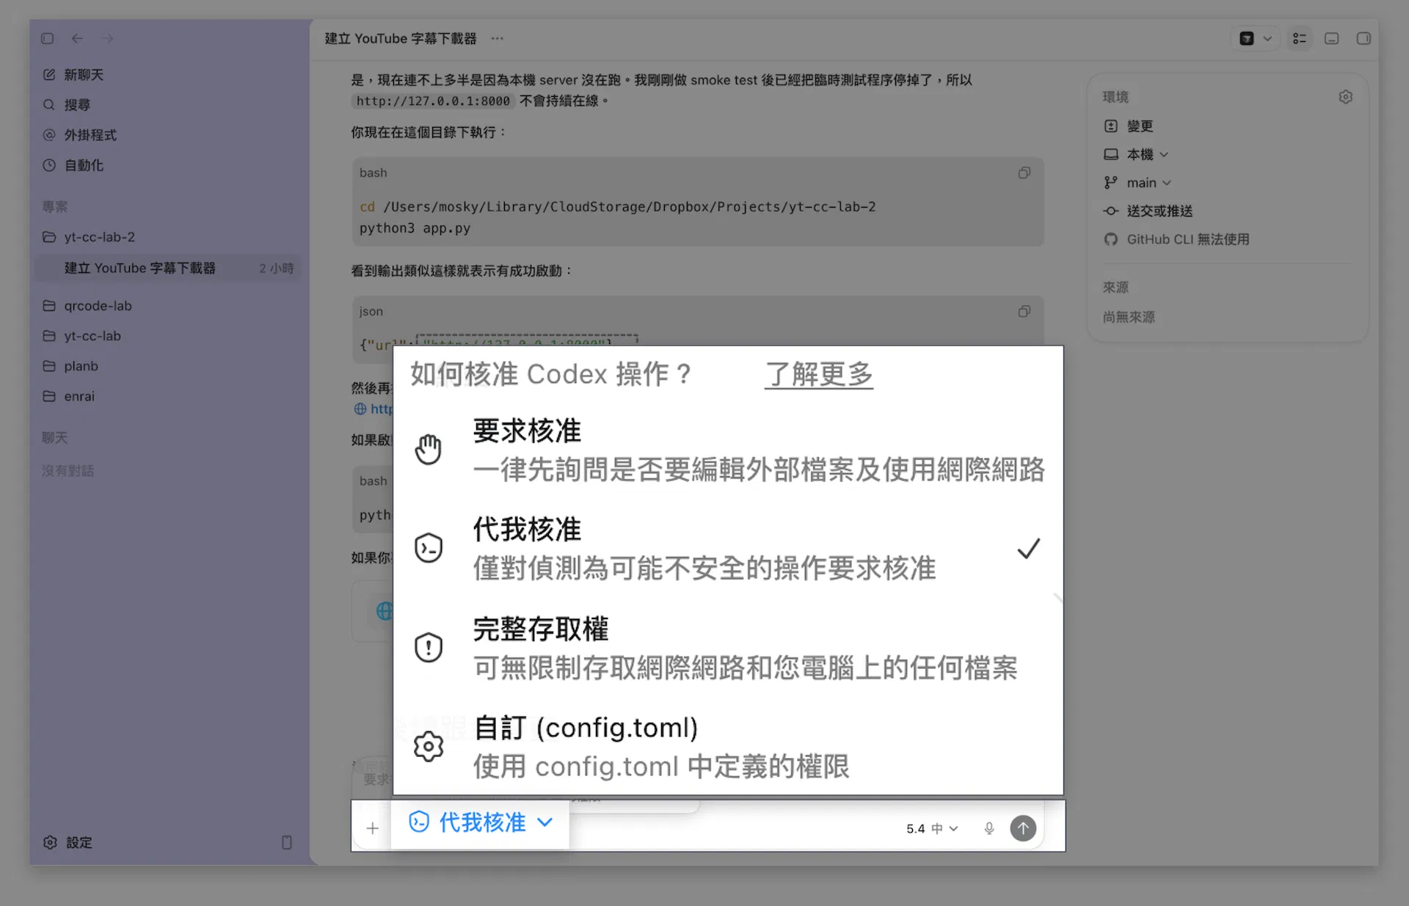Open the 5.4 中 model dropdown
Image resolution: width=1409 pixels, height=906 pixels.
point(932,828)
